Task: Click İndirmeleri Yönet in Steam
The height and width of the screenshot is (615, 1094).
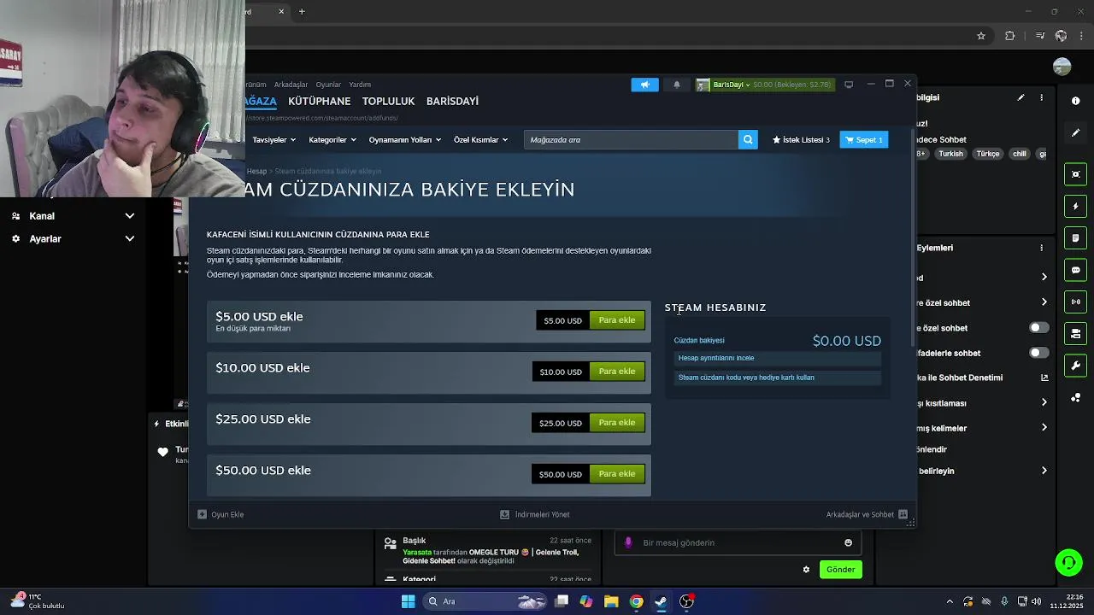Action: click(x=535, y=514)
